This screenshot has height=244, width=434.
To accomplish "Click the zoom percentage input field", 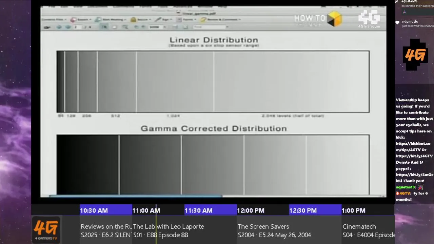I will [155, 27].
